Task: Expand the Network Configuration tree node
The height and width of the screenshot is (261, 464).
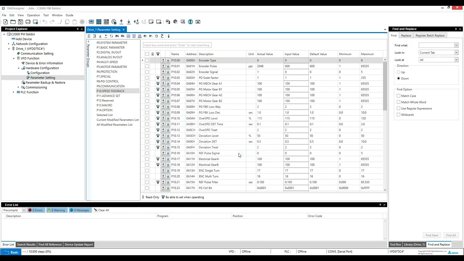Action: pos(9,44)
